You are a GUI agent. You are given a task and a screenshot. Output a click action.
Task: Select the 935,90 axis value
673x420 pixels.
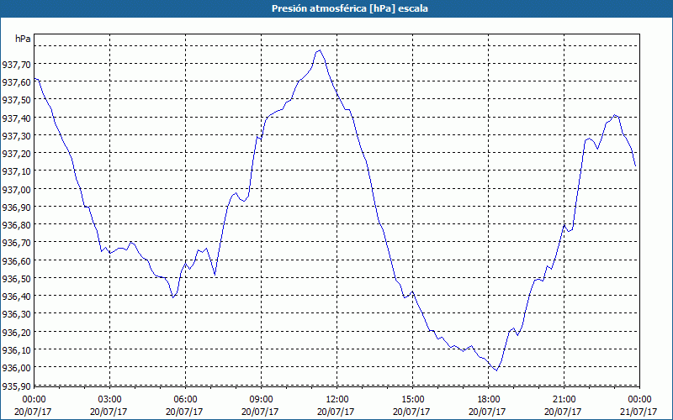click(16, 386)
